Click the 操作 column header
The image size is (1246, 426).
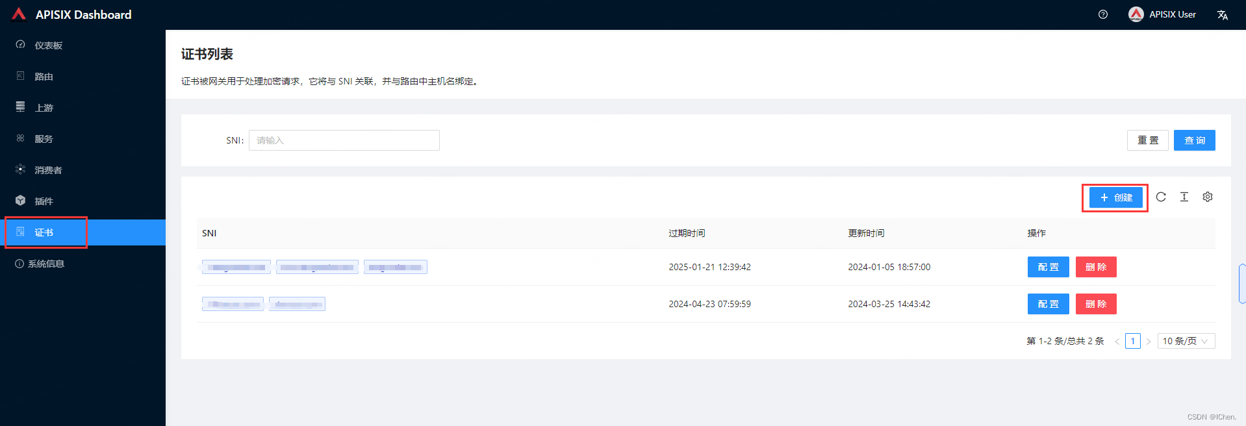click(1036, 233)
